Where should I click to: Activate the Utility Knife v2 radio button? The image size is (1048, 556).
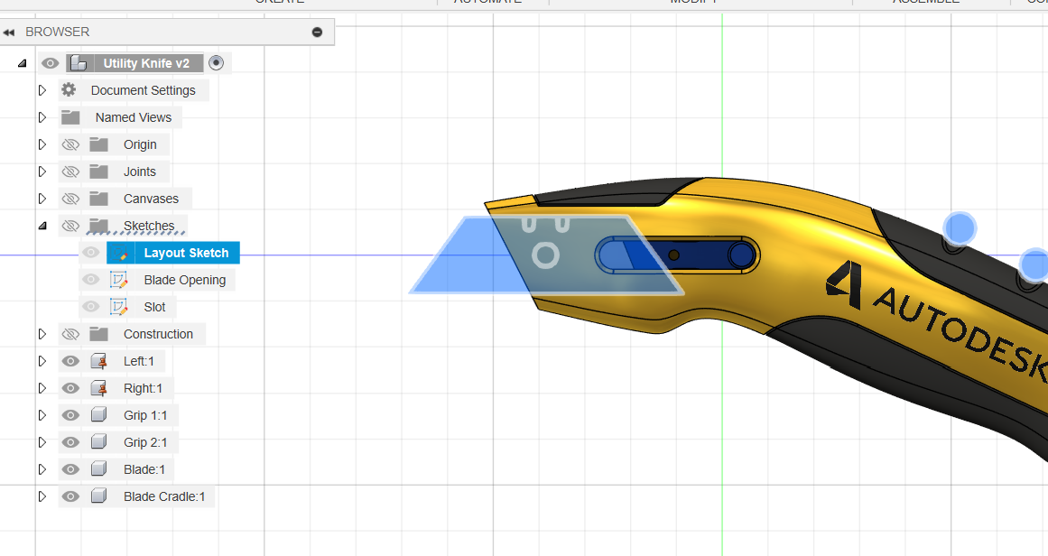pyautogui.click(x=216, y=63)
